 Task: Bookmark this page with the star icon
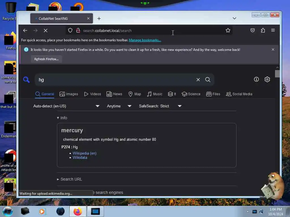coord(228,30)
